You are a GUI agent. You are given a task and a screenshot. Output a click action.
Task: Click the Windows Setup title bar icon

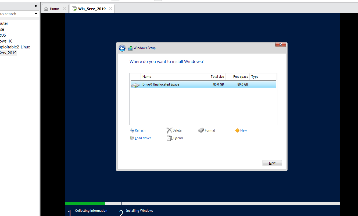click(130, 48)
